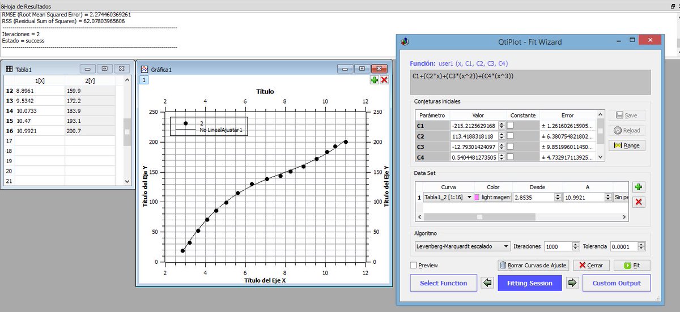
Task: Click the Valor column header in parameters
Action: tap(478, 115)
